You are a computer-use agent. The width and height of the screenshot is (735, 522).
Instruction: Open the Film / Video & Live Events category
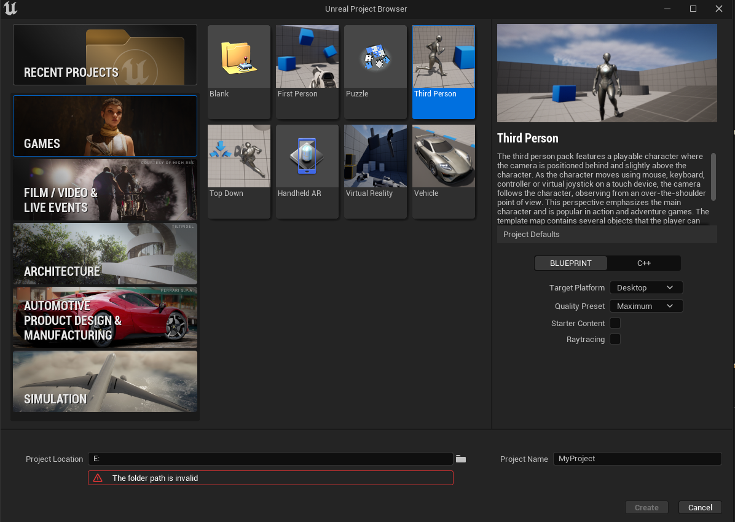105,190
